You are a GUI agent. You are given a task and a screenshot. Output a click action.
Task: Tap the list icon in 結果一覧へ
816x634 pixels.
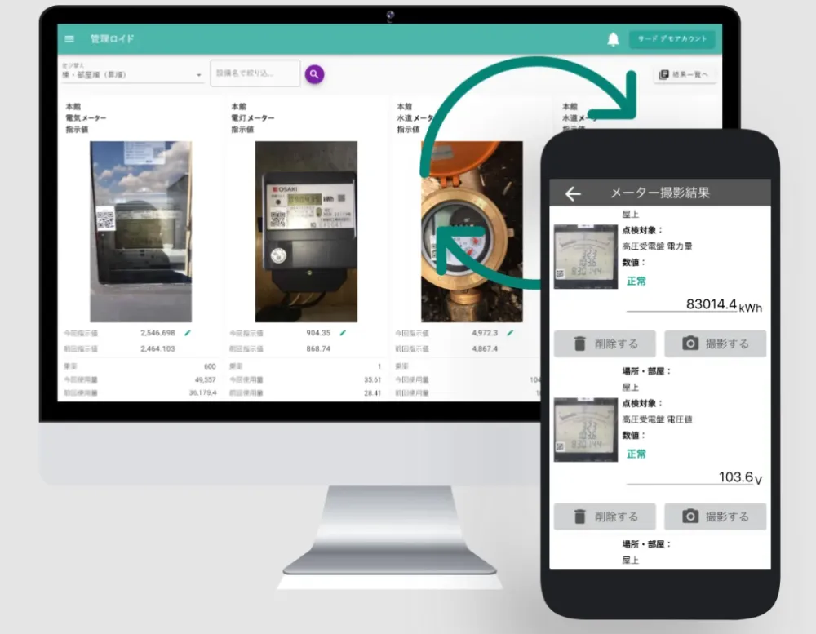tap(663, 75)
